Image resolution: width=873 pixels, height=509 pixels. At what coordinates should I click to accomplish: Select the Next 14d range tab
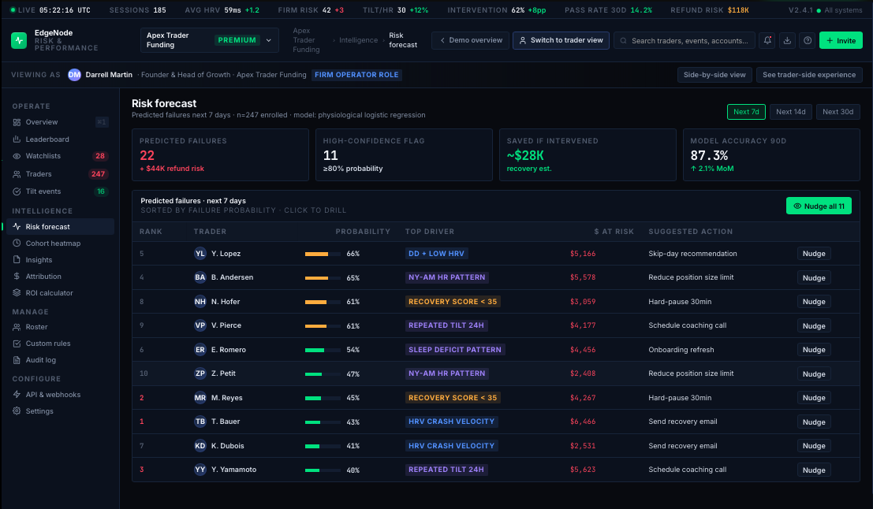pyautogui.click(x=791, y=112)
